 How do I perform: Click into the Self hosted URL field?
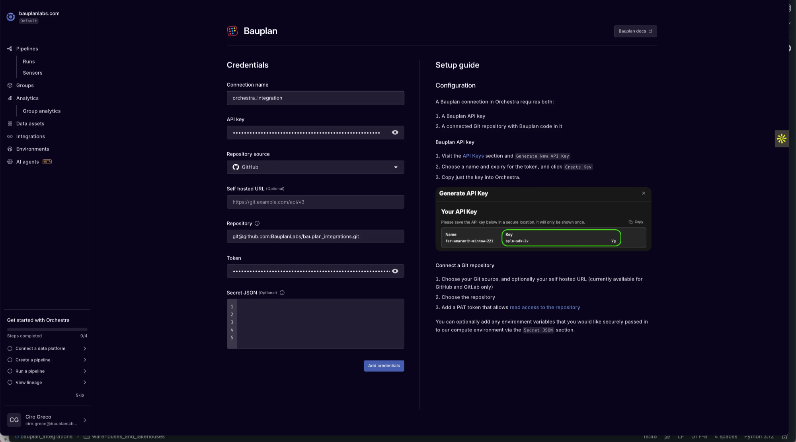(x=315, y=202)
